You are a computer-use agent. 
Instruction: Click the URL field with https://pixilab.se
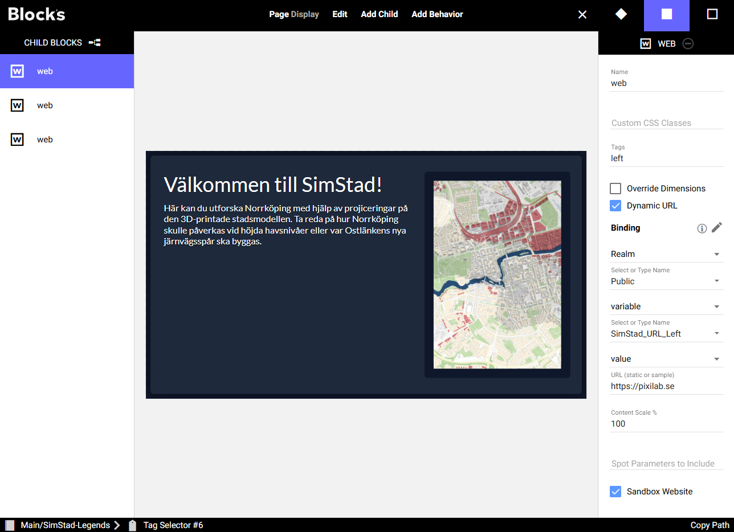[667, 386]
